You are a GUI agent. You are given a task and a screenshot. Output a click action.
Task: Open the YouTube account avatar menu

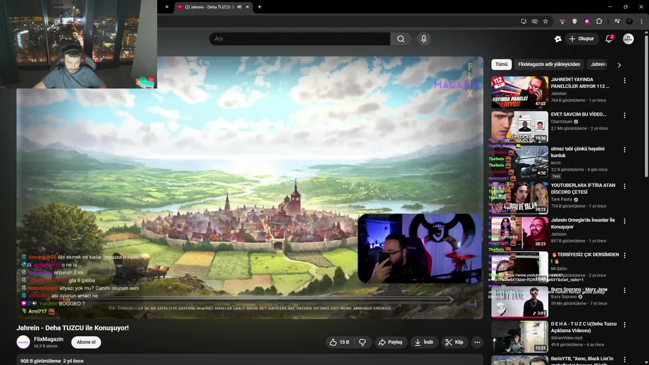tap(628, 39)
